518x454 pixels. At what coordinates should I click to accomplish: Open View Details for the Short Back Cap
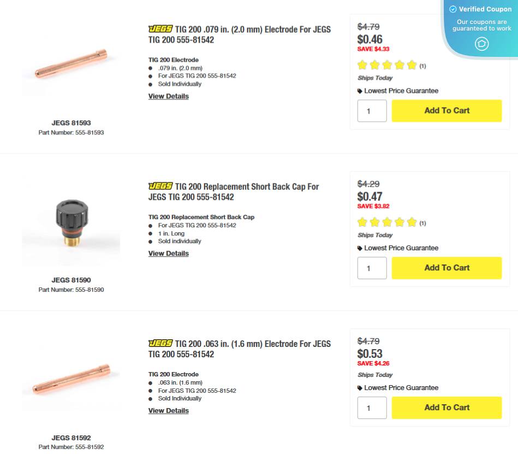tap(168, 253)
